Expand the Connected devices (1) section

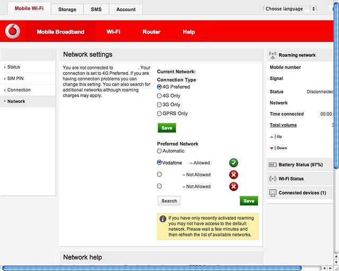click(300, 193)
